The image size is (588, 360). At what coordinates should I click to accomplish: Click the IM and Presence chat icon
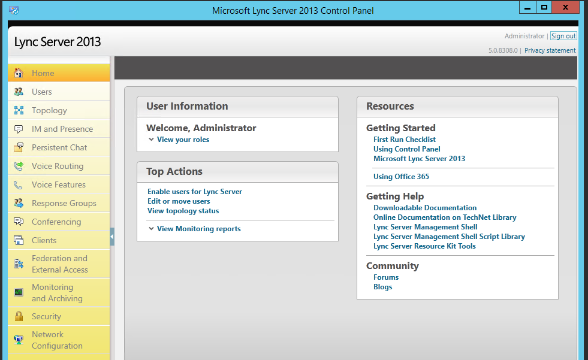(19, 129)
